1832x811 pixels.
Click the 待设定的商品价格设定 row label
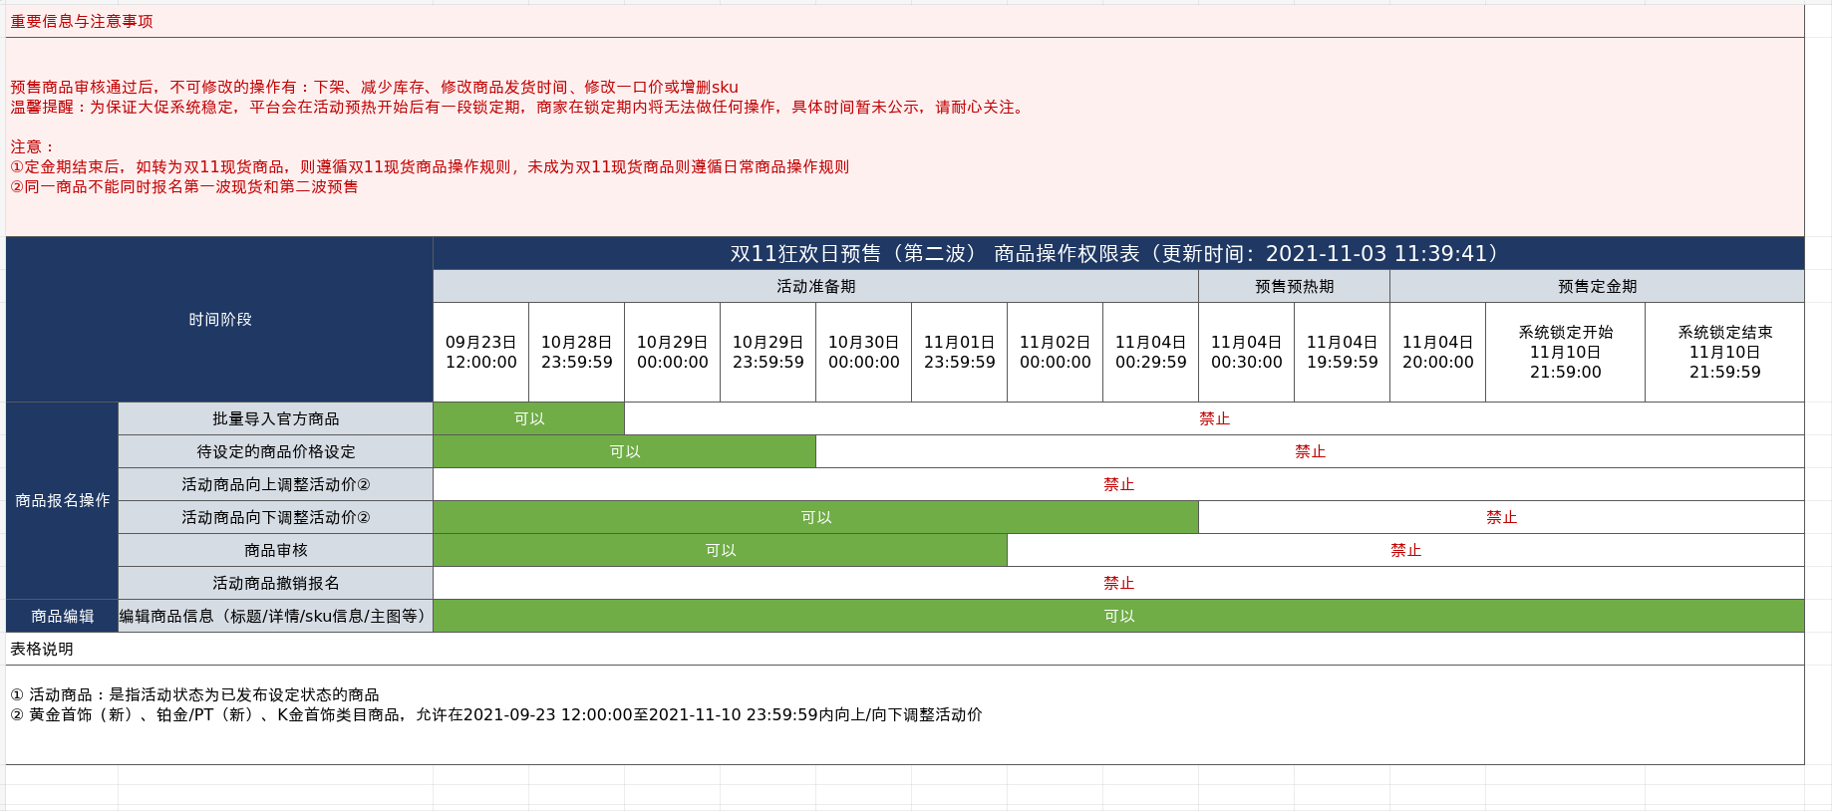(275, 451)
